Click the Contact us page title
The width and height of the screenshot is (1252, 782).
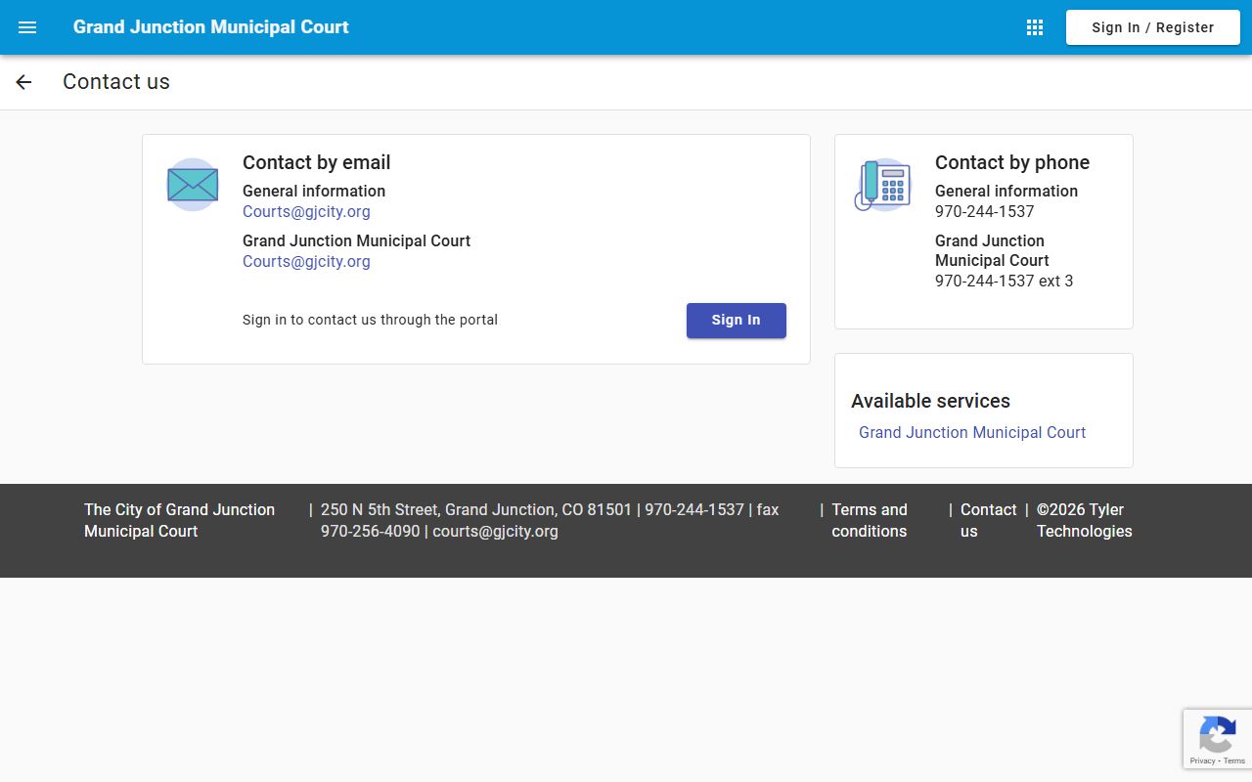(116, 82)
